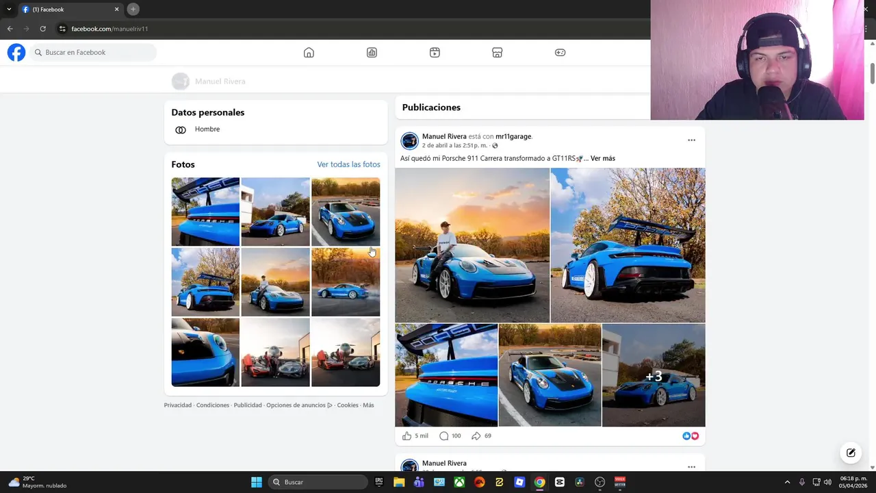Image resolution: width=876 pixels, height=493 pixels.
Task: Click the microphone icon in the system tray
Action: point(801,482)
